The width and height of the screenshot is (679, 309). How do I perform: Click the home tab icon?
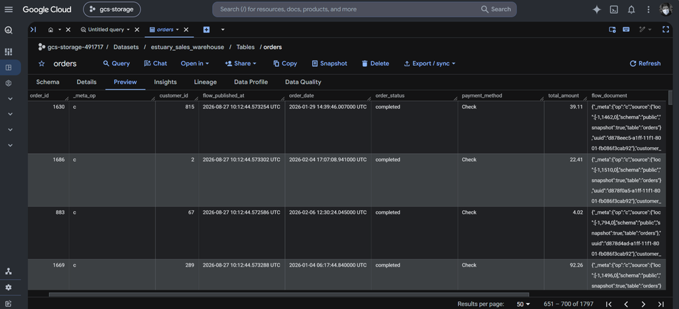tap(51, 30)
